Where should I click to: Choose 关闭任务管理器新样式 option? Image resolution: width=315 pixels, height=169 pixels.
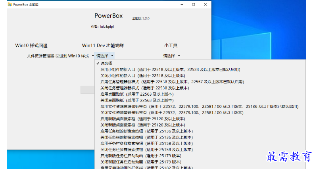(200, 88)
